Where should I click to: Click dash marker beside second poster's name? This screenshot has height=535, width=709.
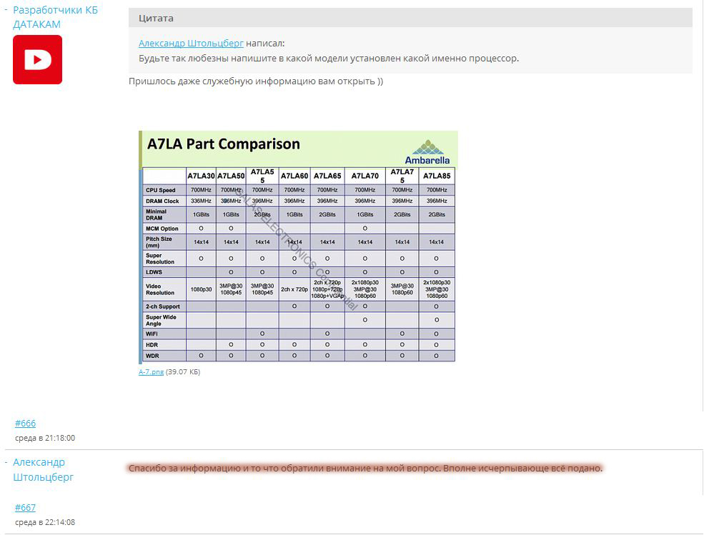click(6, 462)
